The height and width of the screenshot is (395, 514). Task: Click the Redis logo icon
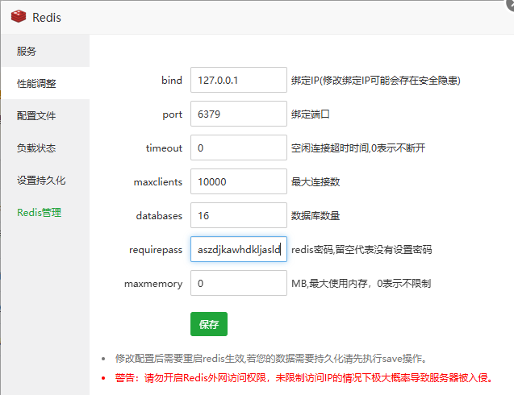pos(19,16)
